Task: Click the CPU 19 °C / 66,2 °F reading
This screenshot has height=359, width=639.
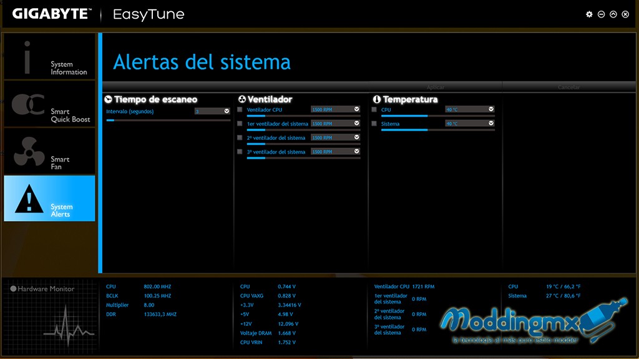Action: click(544, 287)
